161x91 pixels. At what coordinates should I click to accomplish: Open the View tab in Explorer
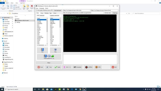pyautogui.click(x=17, y=3)
